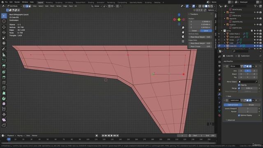The width and height of the screenshot is (263, 148).
Task: Click the green Y axis gizmo ball
Action: [x=179, y=20]
